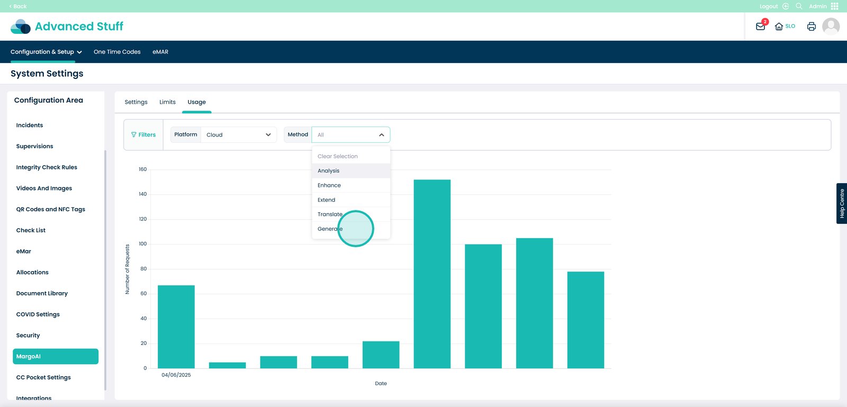Screen dimensions: 847x407
Task: Choose Analysis method option
Action: click(x=329, y=171)
